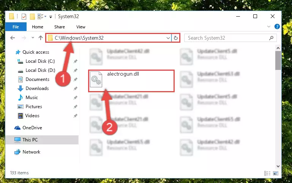Click the pin icon next to Local Disk (C:)

coord(76,61)
